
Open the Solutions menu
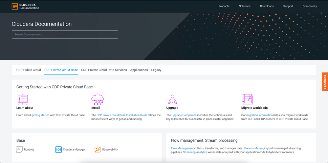coord(245,6)
